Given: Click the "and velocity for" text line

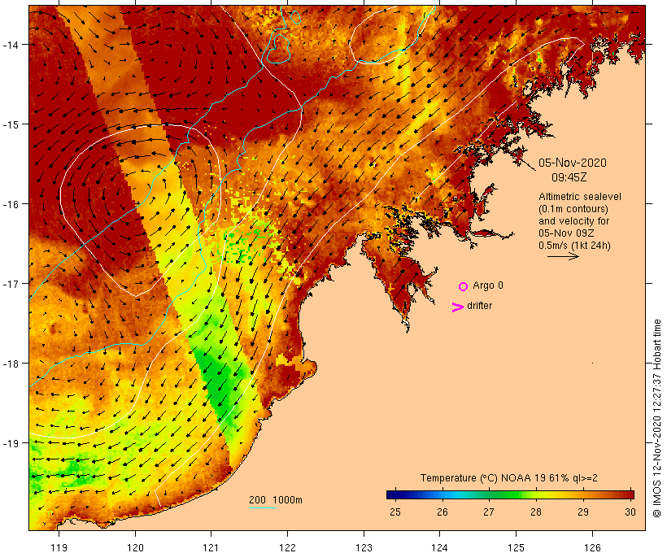Looking at the screenshot, I should [573, 220].
